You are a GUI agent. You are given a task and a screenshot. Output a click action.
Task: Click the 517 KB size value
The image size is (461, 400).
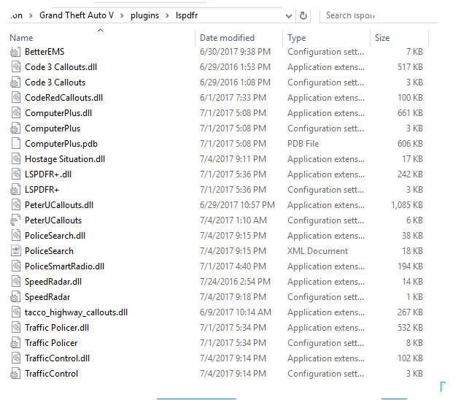[x=410, y=67]
